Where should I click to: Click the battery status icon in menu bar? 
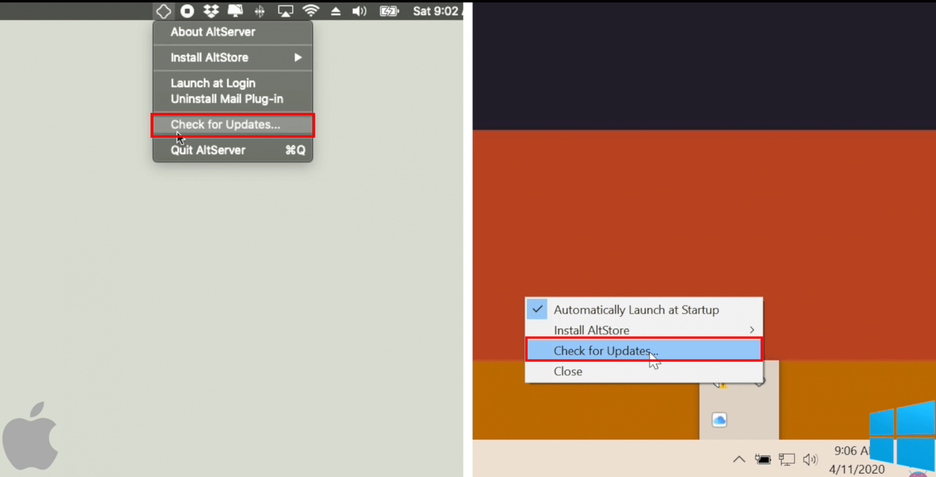389,10
